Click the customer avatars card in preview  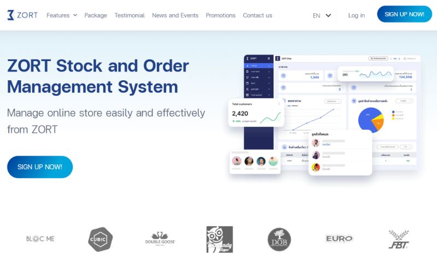point(255,162)
